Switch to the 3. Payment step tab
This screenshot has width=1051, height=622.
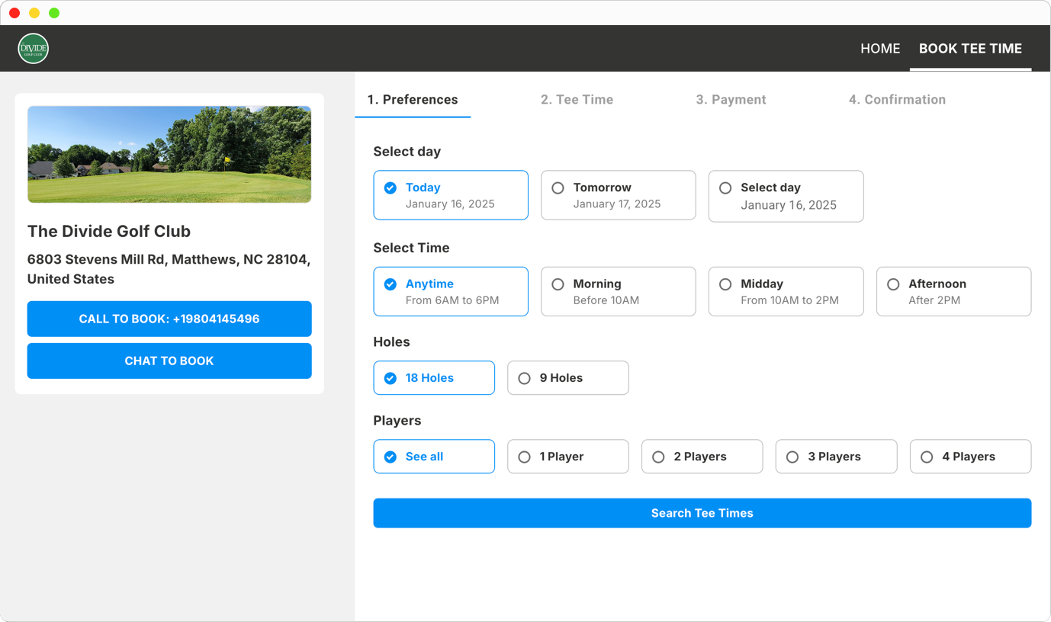[x=731, y=100]
